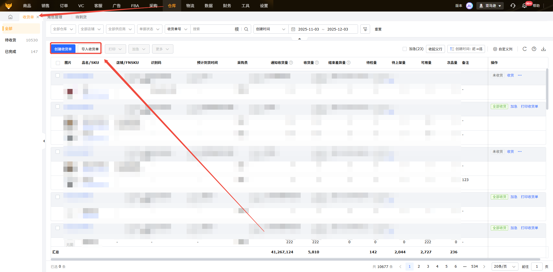
Task: Open the advanced filter funnel icon
Action: click(365, 29)
